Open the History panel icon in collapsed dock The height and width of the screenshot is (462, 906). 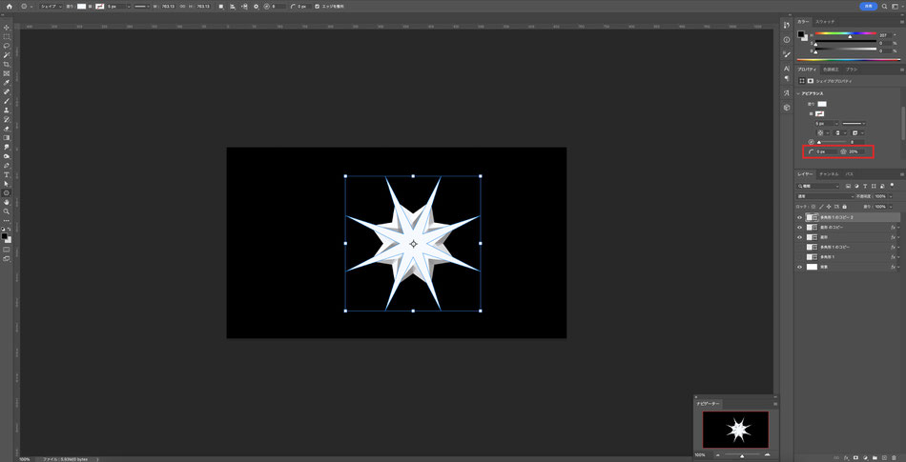tap(787, 25)
